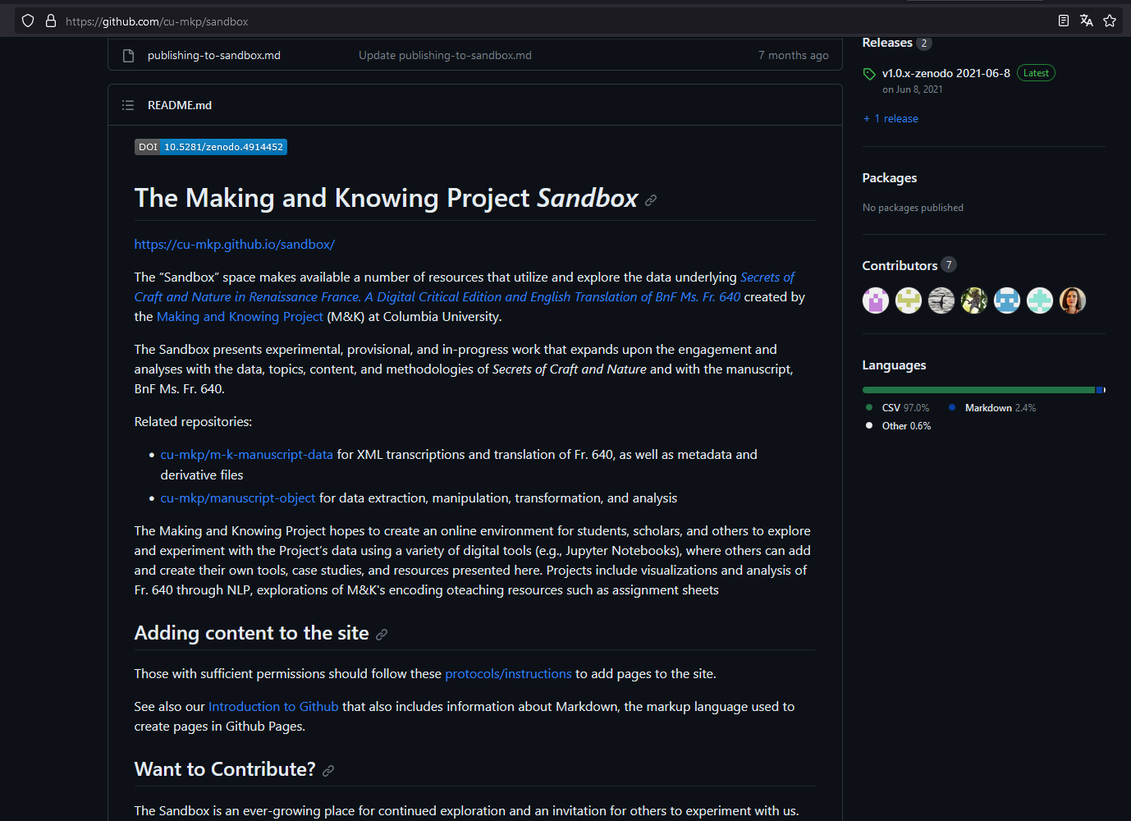Open the padlock site security info
The height and width of the screenshot is (821, 1131).
(51, 21)
